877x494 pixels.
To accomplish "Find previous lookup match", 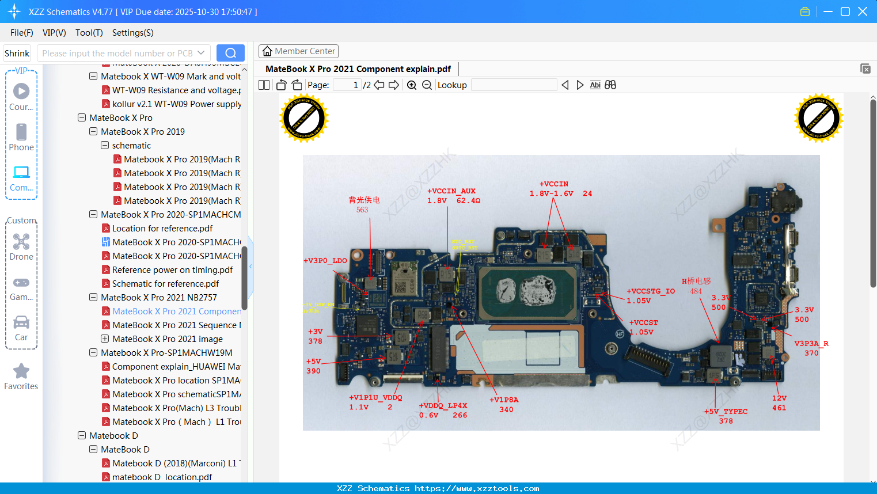I will click(x=565, y=85).
